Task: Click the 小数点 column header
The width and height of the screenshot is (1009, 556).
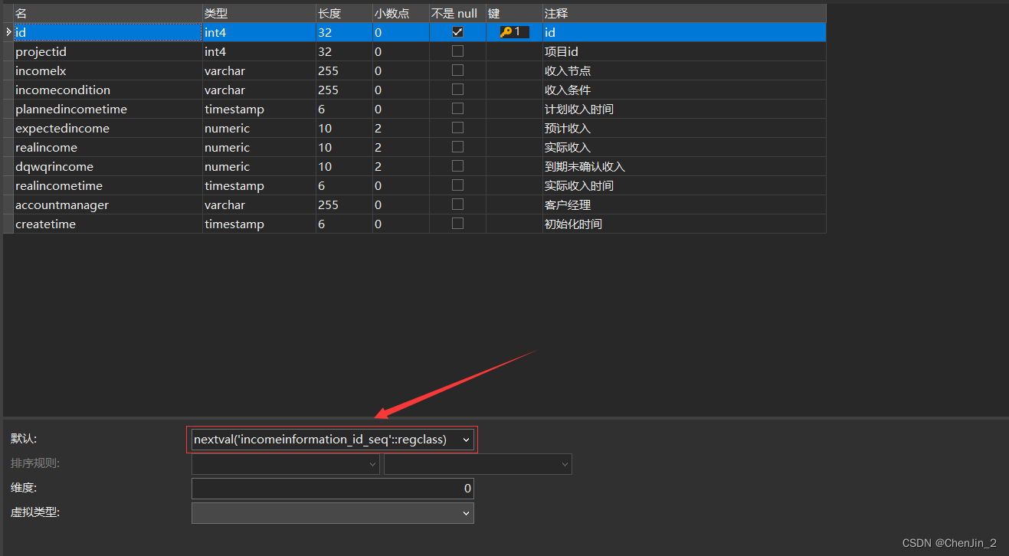Action: [401, 13]
